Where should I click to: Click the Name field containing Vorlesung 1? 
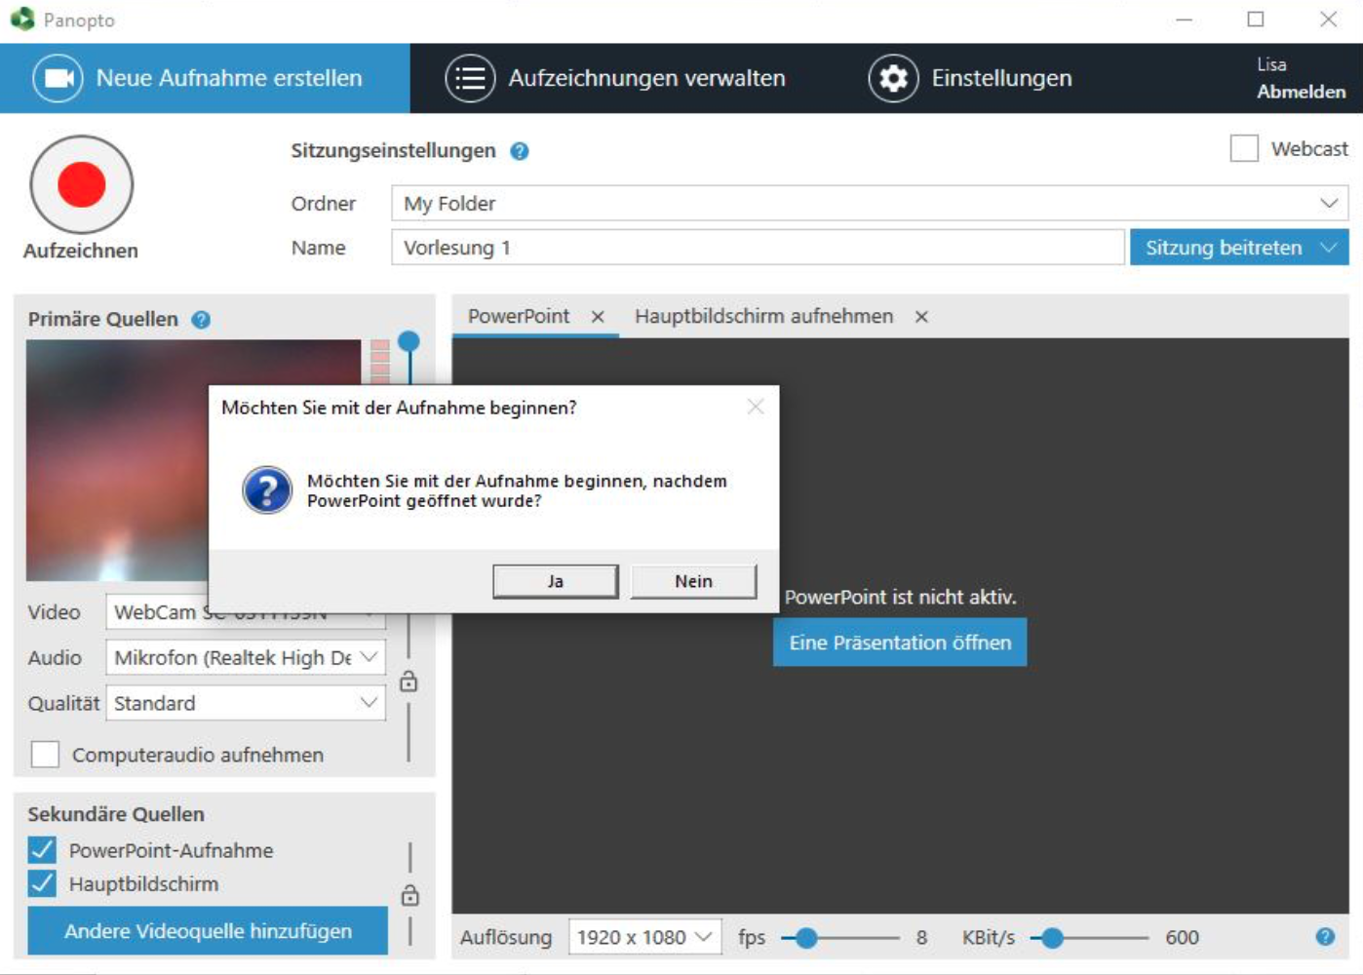[x=758, y=248]
